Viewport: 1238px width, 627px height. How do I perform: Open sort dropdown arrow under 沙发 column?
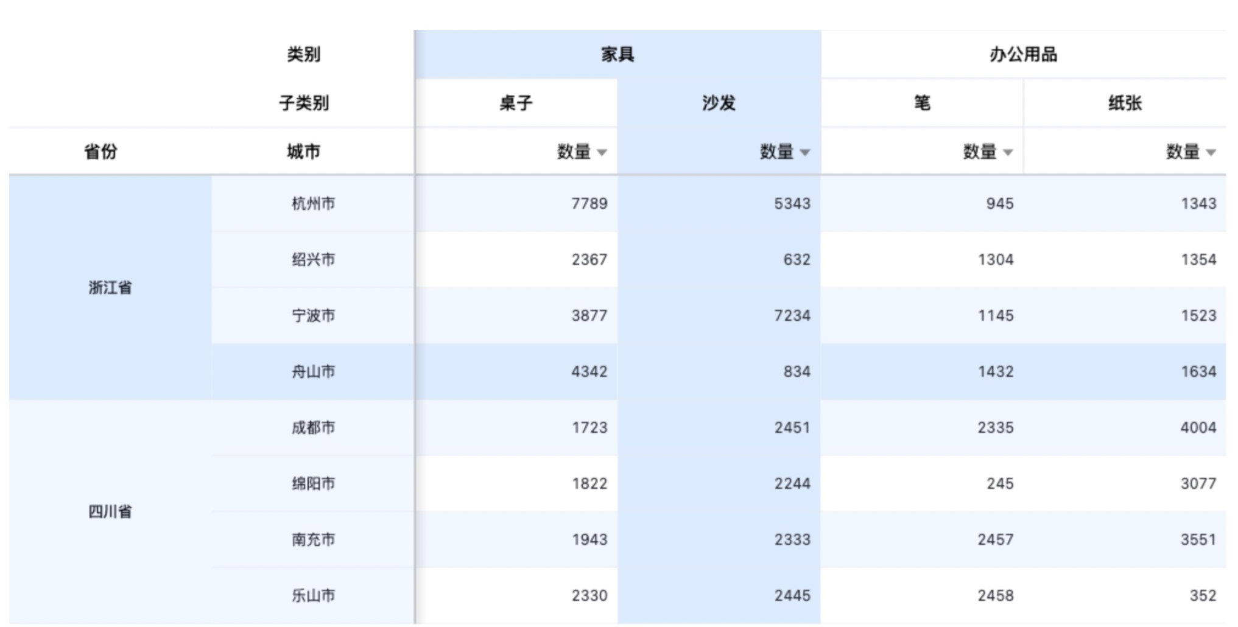[x=804, y=152]
